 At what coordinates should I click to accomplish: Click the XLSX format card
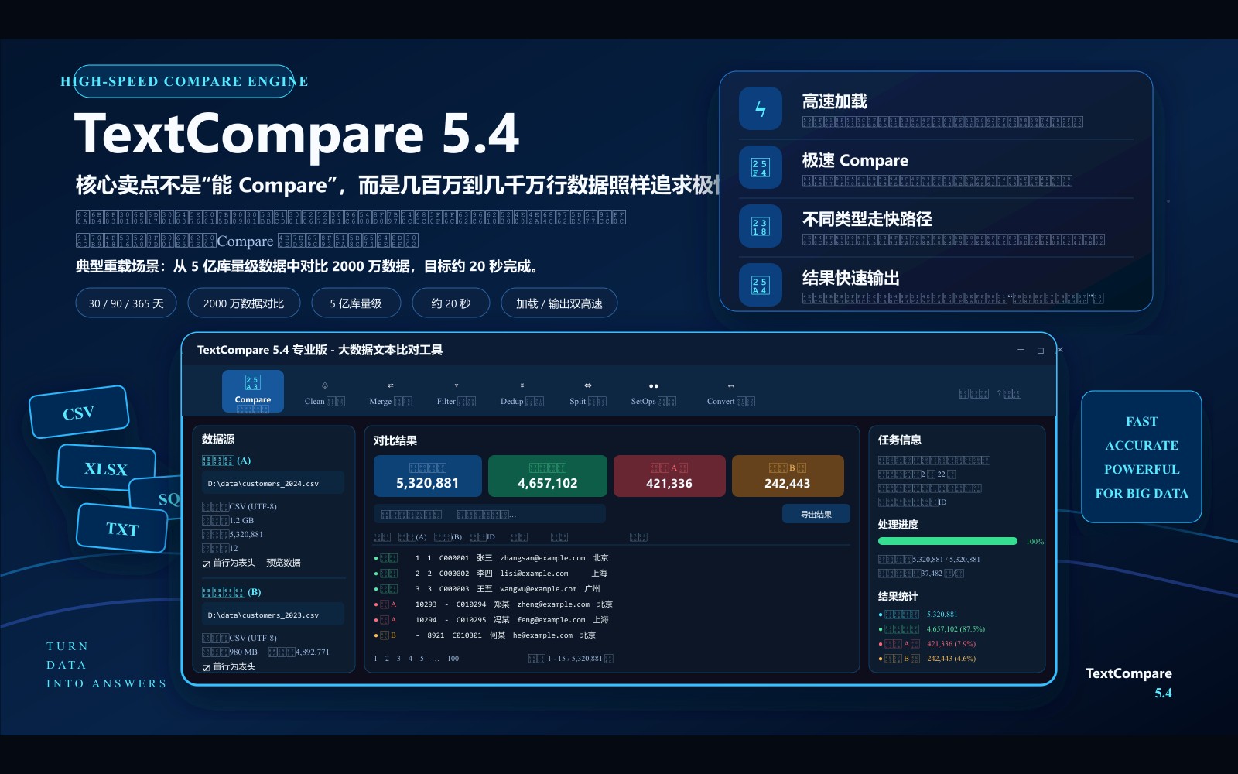(106, 468)
